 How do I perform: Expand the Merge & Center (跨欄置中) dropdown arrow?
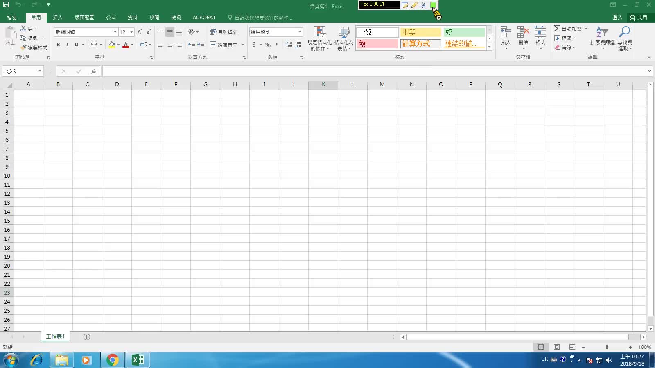tap(243, 45)
